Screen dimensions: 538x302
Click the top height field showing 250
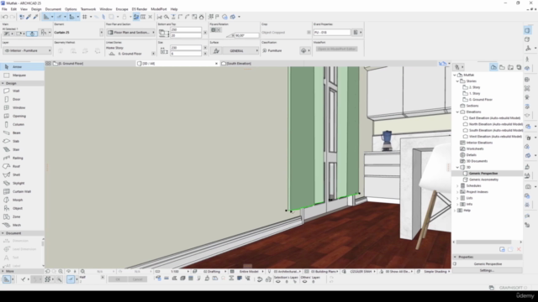pyautogui.click(x=186, y=30)
